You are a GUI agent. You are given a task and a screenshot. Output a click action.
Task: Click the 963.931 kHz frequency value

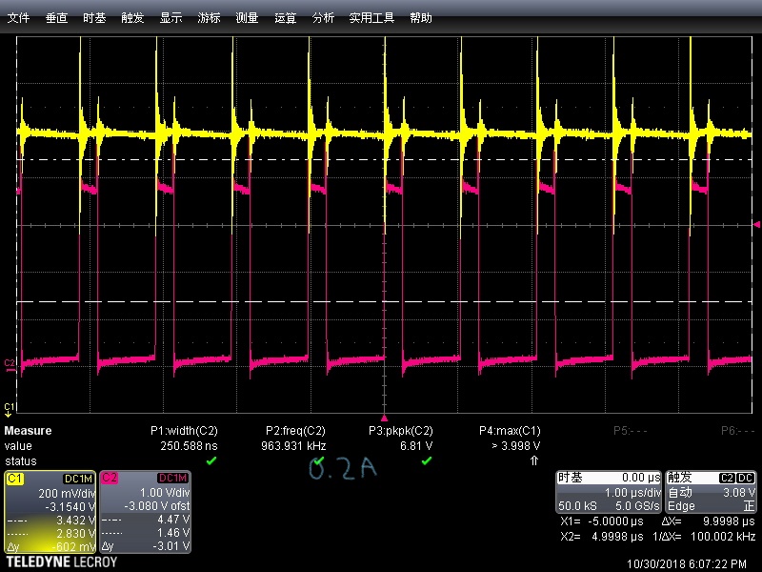click(x=293, y=446)
